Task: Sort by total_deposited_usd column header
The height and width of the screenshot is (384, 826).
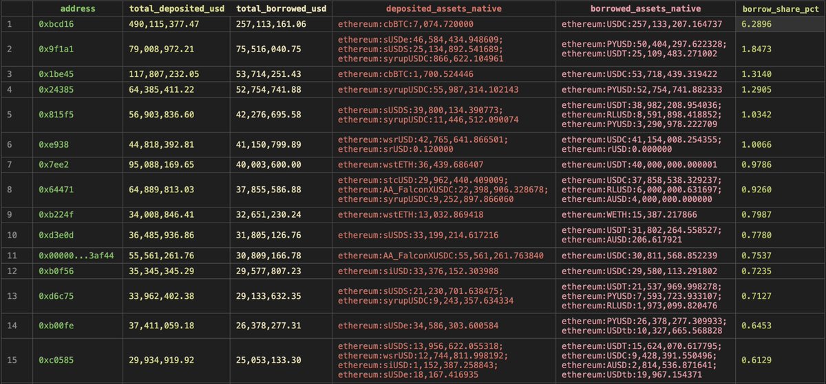Action: point(176,9)
